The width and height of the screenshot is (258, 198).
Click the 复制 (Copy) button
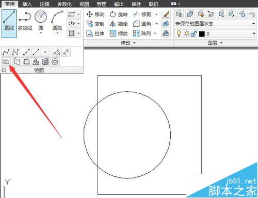tap(95, 24)
